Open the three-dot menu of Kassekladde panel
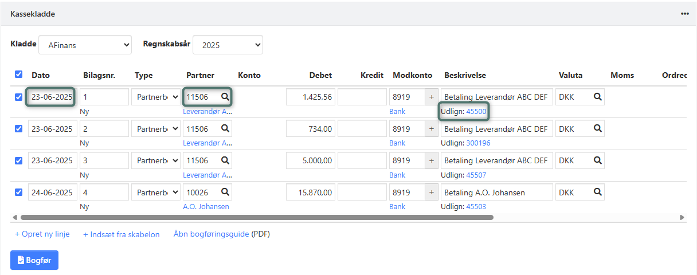697x275 pixels. pyautogui.click(x=684, y=14)
